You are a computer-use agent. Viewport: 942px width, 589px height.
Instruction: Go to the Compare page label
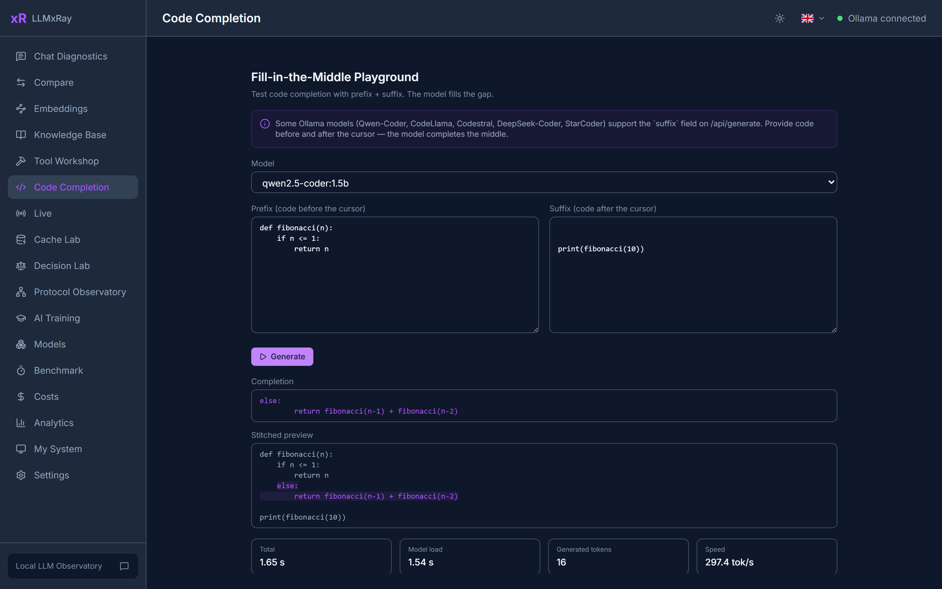(54, 82)
